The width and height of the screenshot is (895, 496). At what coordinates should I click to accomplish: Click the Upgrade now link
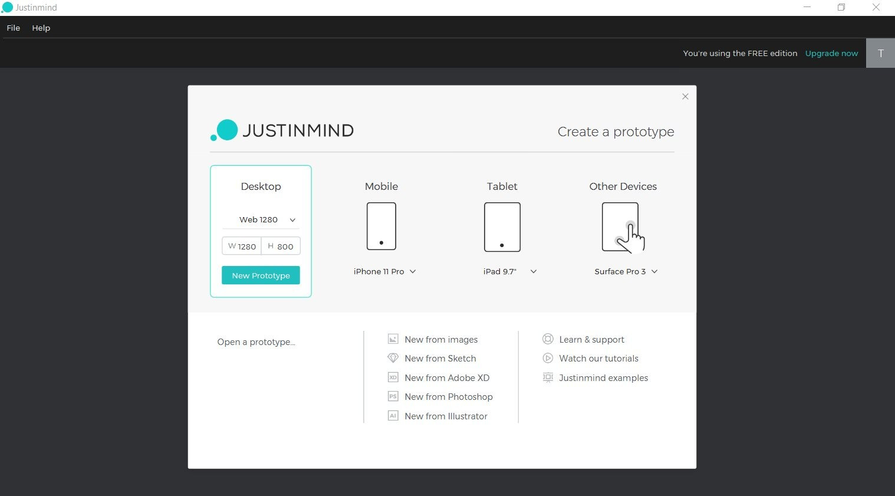[x=831, y=53]
